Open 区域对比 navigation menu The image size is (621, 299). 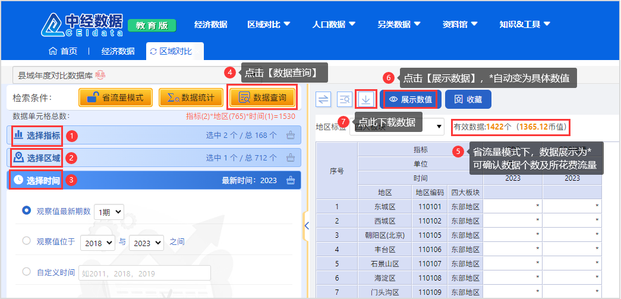pyautogui.click(x=269, y=24)
